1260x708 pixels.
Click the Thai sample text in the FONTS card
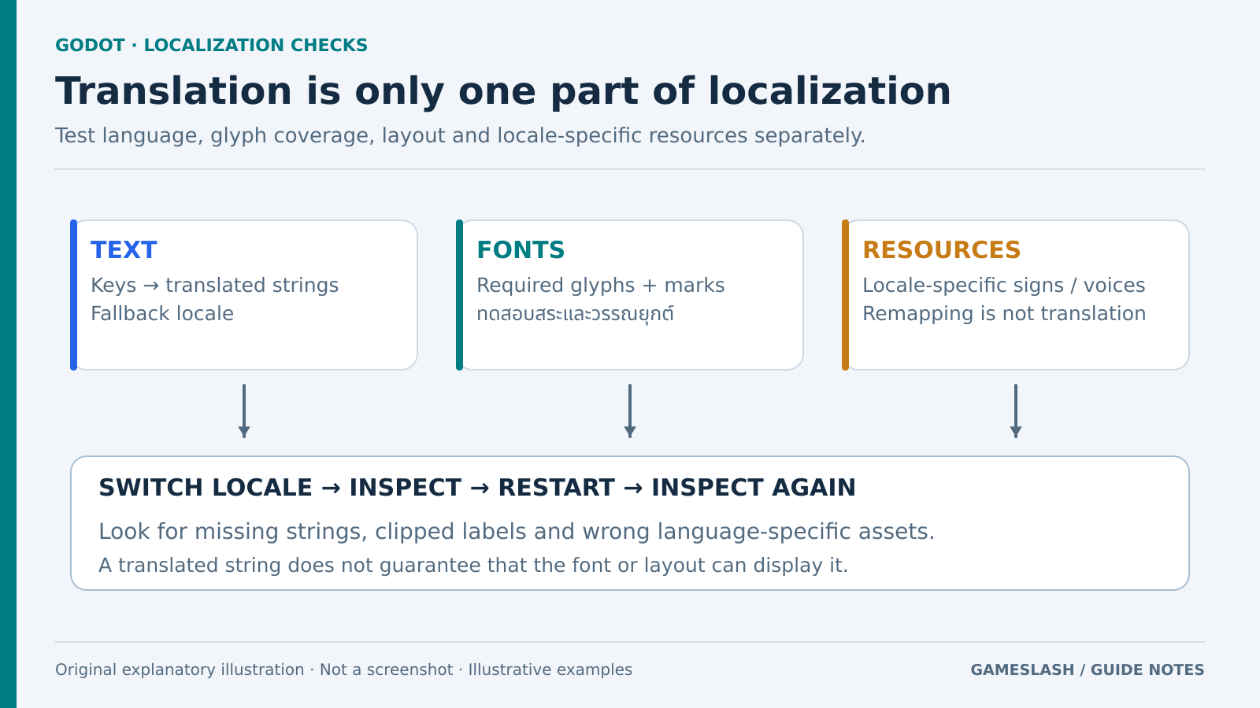pyautogui.click(x=576, y=314)
